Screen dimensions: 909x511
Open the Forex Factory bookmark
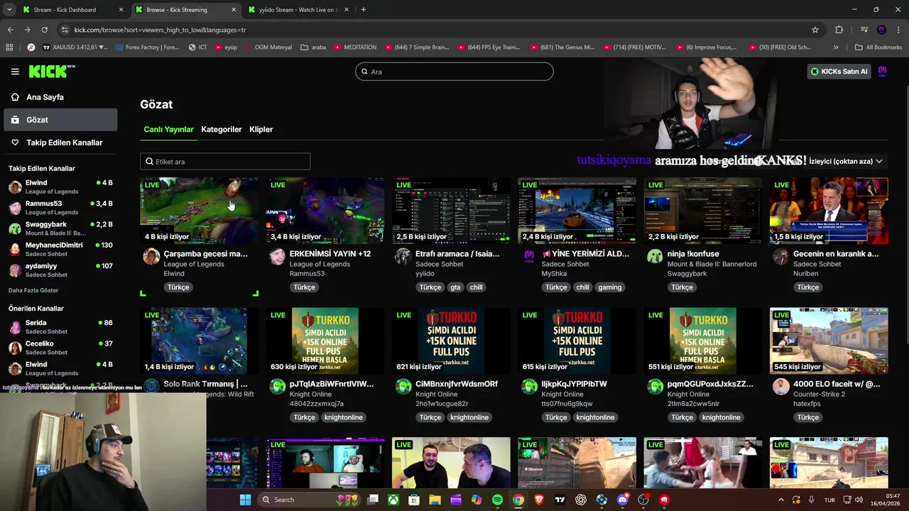[147, 48]
